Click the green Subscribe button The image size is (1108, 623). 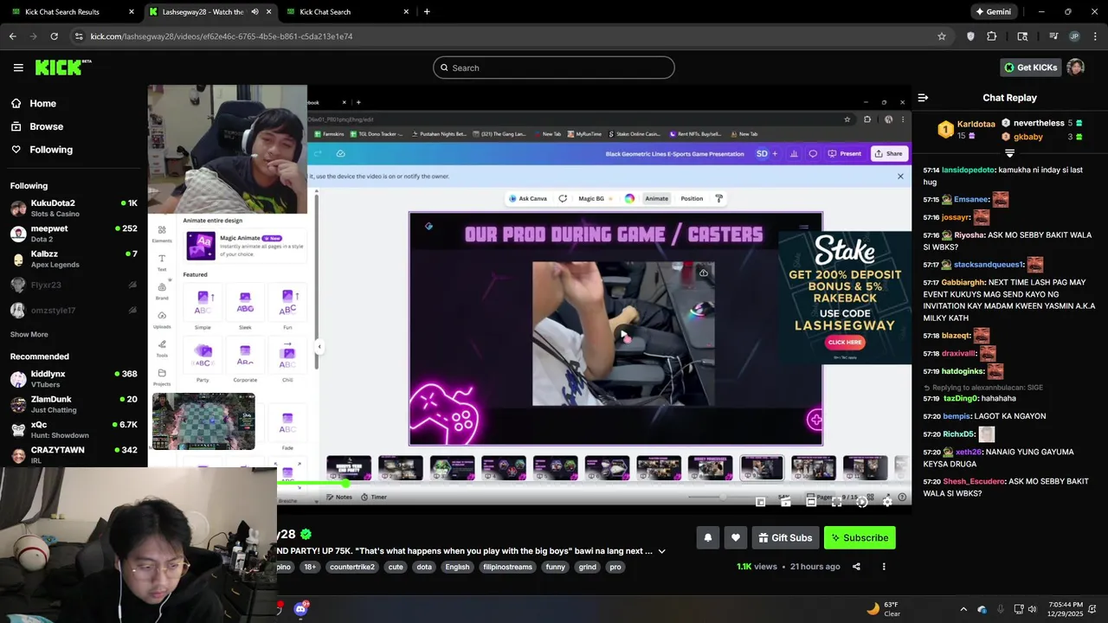point(860,537)
